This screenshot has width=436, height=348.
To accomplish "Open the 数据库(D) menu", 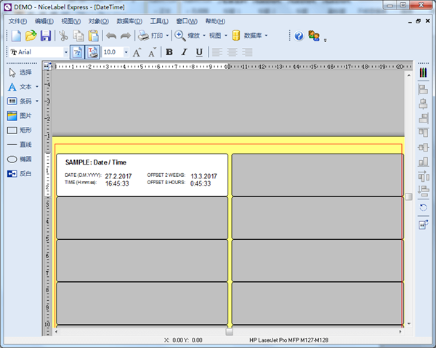I will click(129, 21).
